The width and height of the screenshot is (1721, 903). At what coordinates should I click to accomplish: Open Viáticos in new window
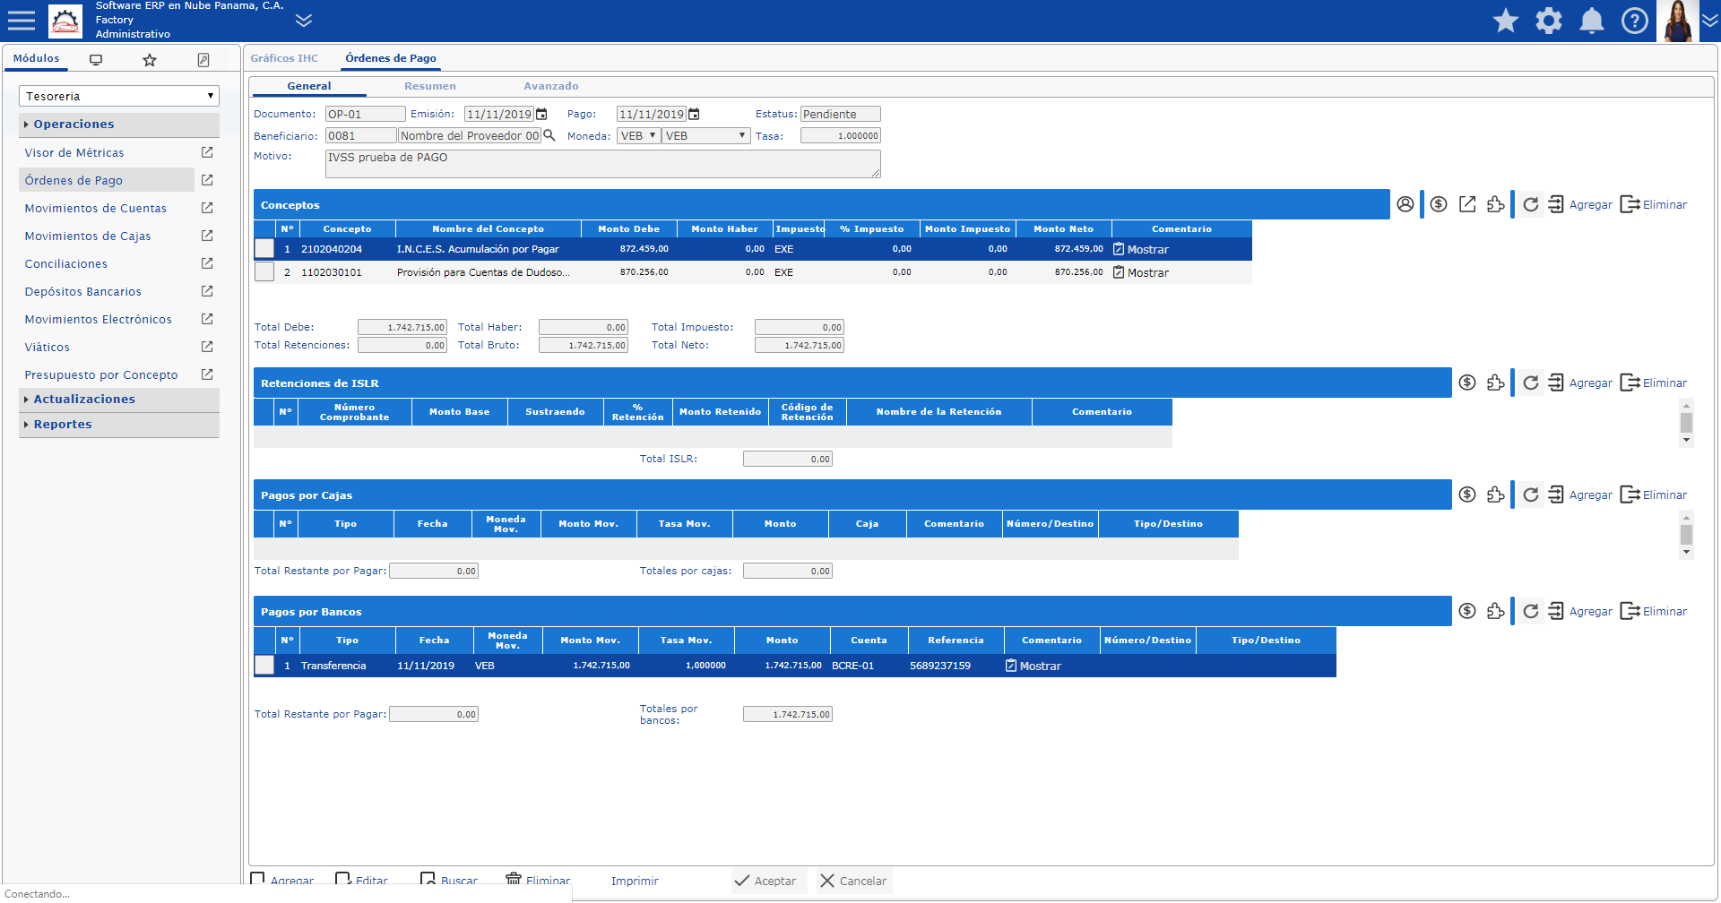[x=207, y=347]
